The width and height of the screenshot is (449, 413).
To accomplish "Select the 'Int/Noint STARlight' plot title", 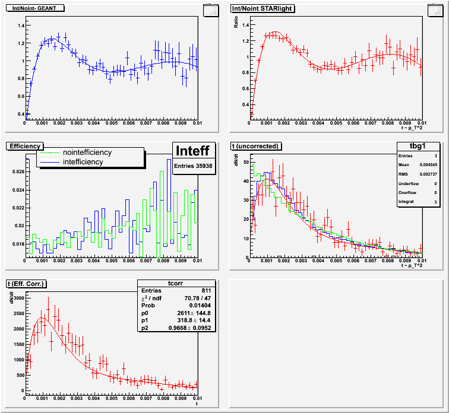I will tap(262, 8).
